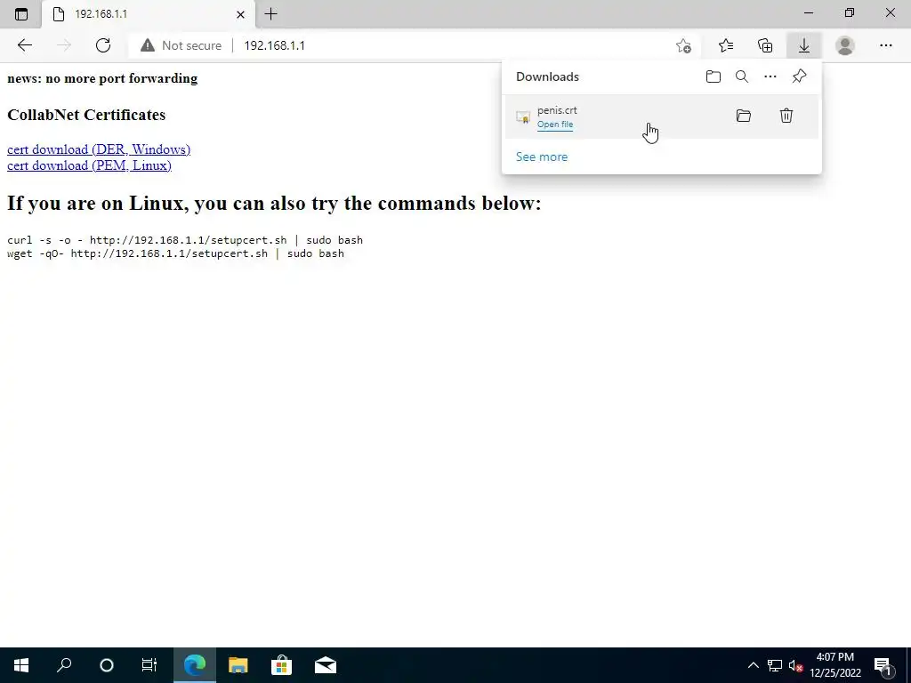Open Cortana from the taskbar

[107, 665]
